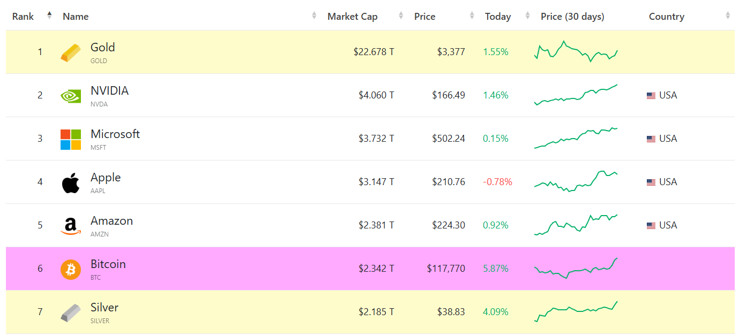Click the Silver bar logo icon

click(71, 312)
